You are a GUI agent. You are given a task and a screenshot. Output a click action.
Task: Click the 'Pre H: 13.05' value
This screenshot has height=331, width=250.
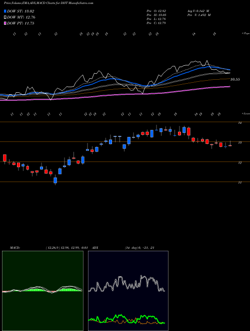pyautogui.click(x=156, y=15)
